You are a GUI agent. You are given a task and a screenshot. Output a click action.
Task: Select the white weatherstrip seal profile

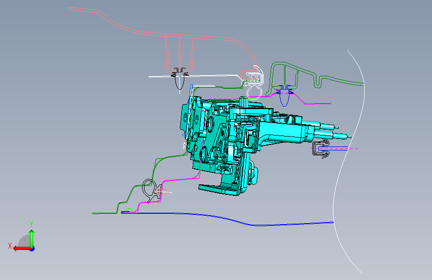click(x=255, y=83)
